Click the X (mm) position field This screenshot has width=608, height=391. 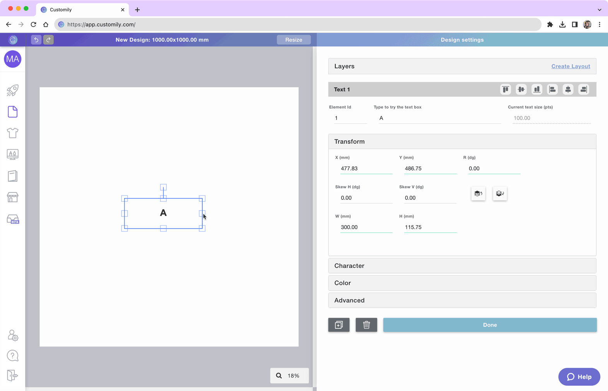[x=365, y=168]
